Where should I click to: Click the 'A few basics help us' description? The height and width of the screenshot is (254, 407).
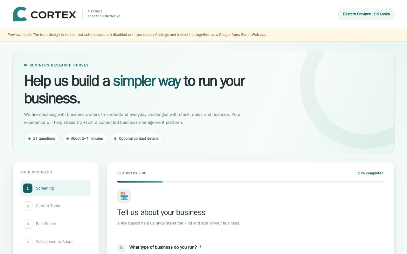179,223
